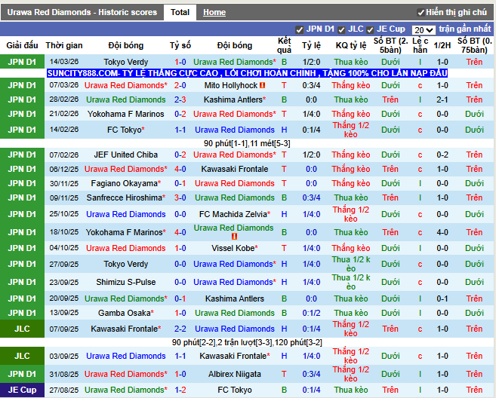Toggle the 'Hiển thị ghi chú' checkbox
496x398 pixels.
point(421,13)
